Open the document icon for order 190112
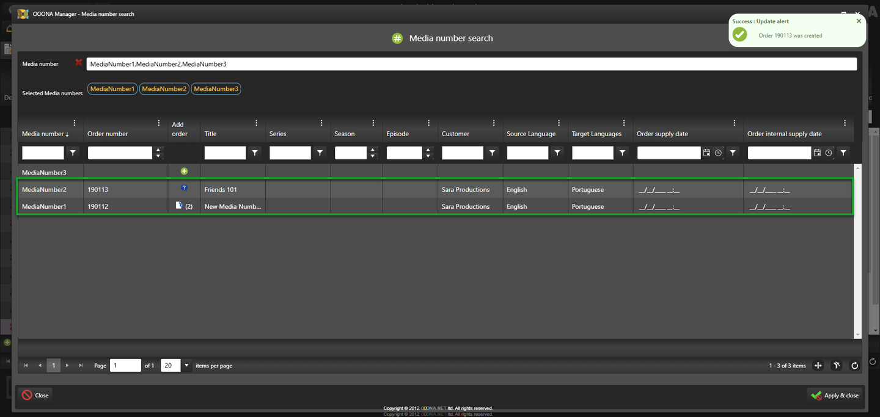The width and height of the screenshot is (880, 417). pyautogui.click(x=179, y=206)
